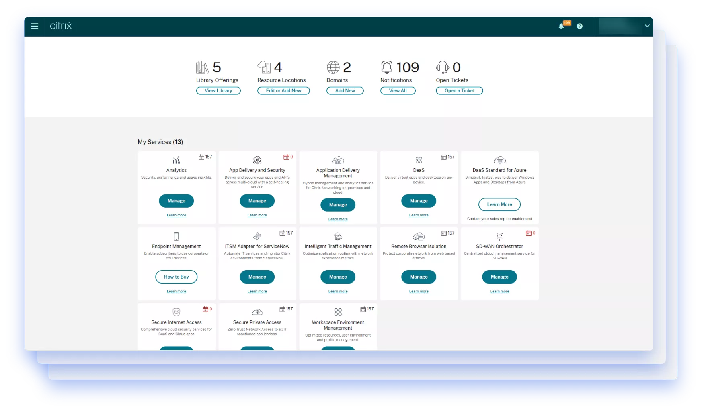702x412 pixels.
Task: Click the DaaS Standard for Azure icon
Action: tap(500, 160)
